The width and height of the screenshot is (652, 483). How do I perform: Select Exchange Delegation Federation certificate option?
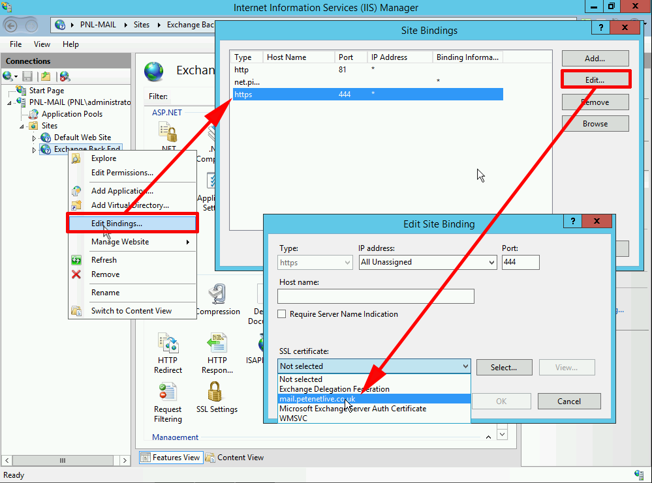coord(374,389)
